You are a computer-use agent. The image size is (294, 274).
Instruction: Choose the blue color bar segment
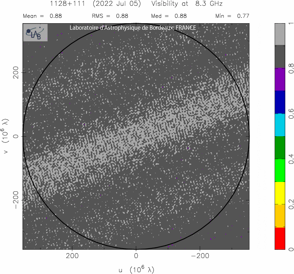click(x=280, y=102)
